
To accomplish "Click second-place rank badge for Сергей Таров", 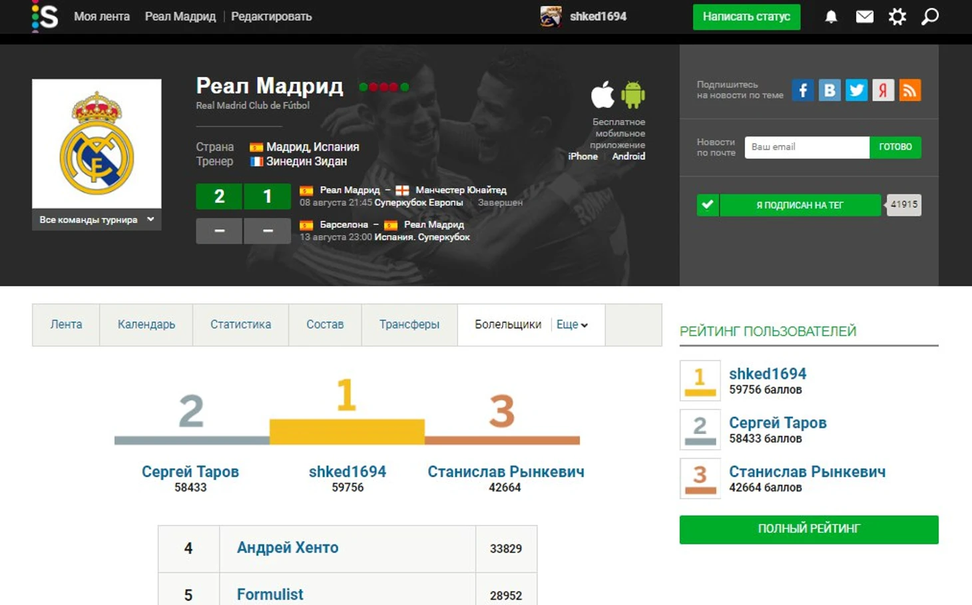I will pyautogui.click(x=700, y=429).
